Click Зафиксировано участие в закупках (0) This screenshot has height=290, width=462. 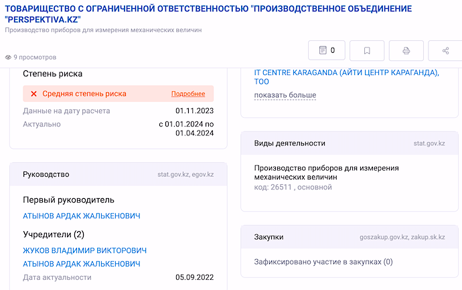point(323,262)
